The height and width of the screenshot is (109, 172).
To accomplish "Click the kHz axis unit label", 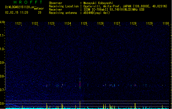I will point(2,22).
